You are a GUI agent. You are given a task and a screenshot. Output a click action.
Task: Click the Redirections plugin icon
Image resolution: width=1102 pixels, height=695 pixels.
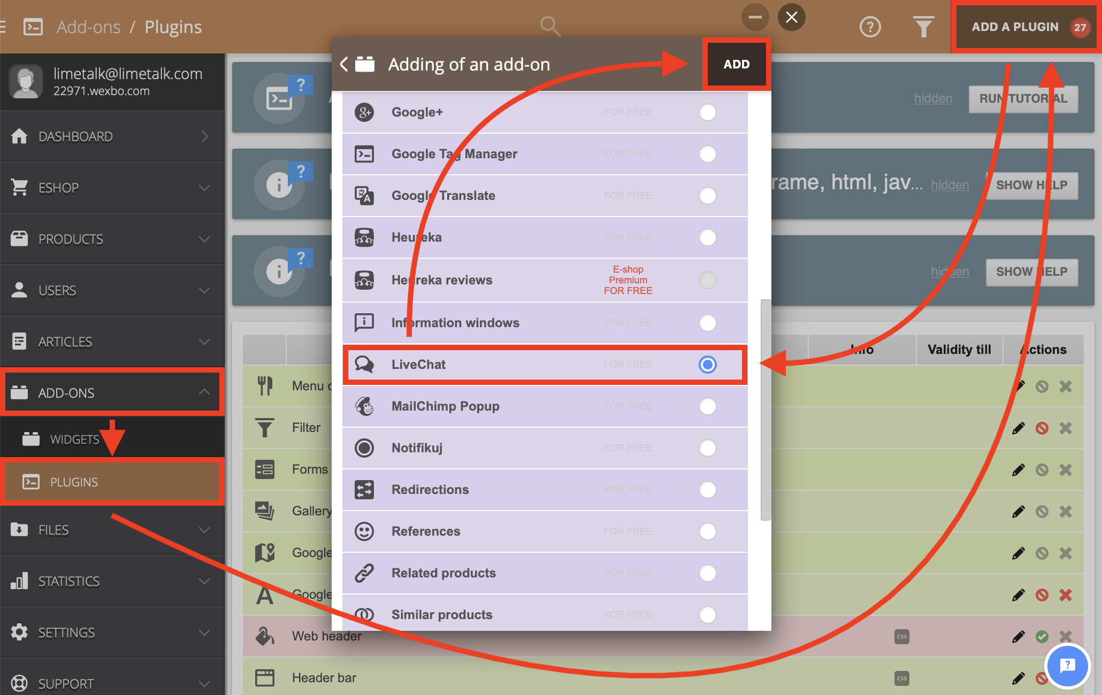tap(364, 490)
